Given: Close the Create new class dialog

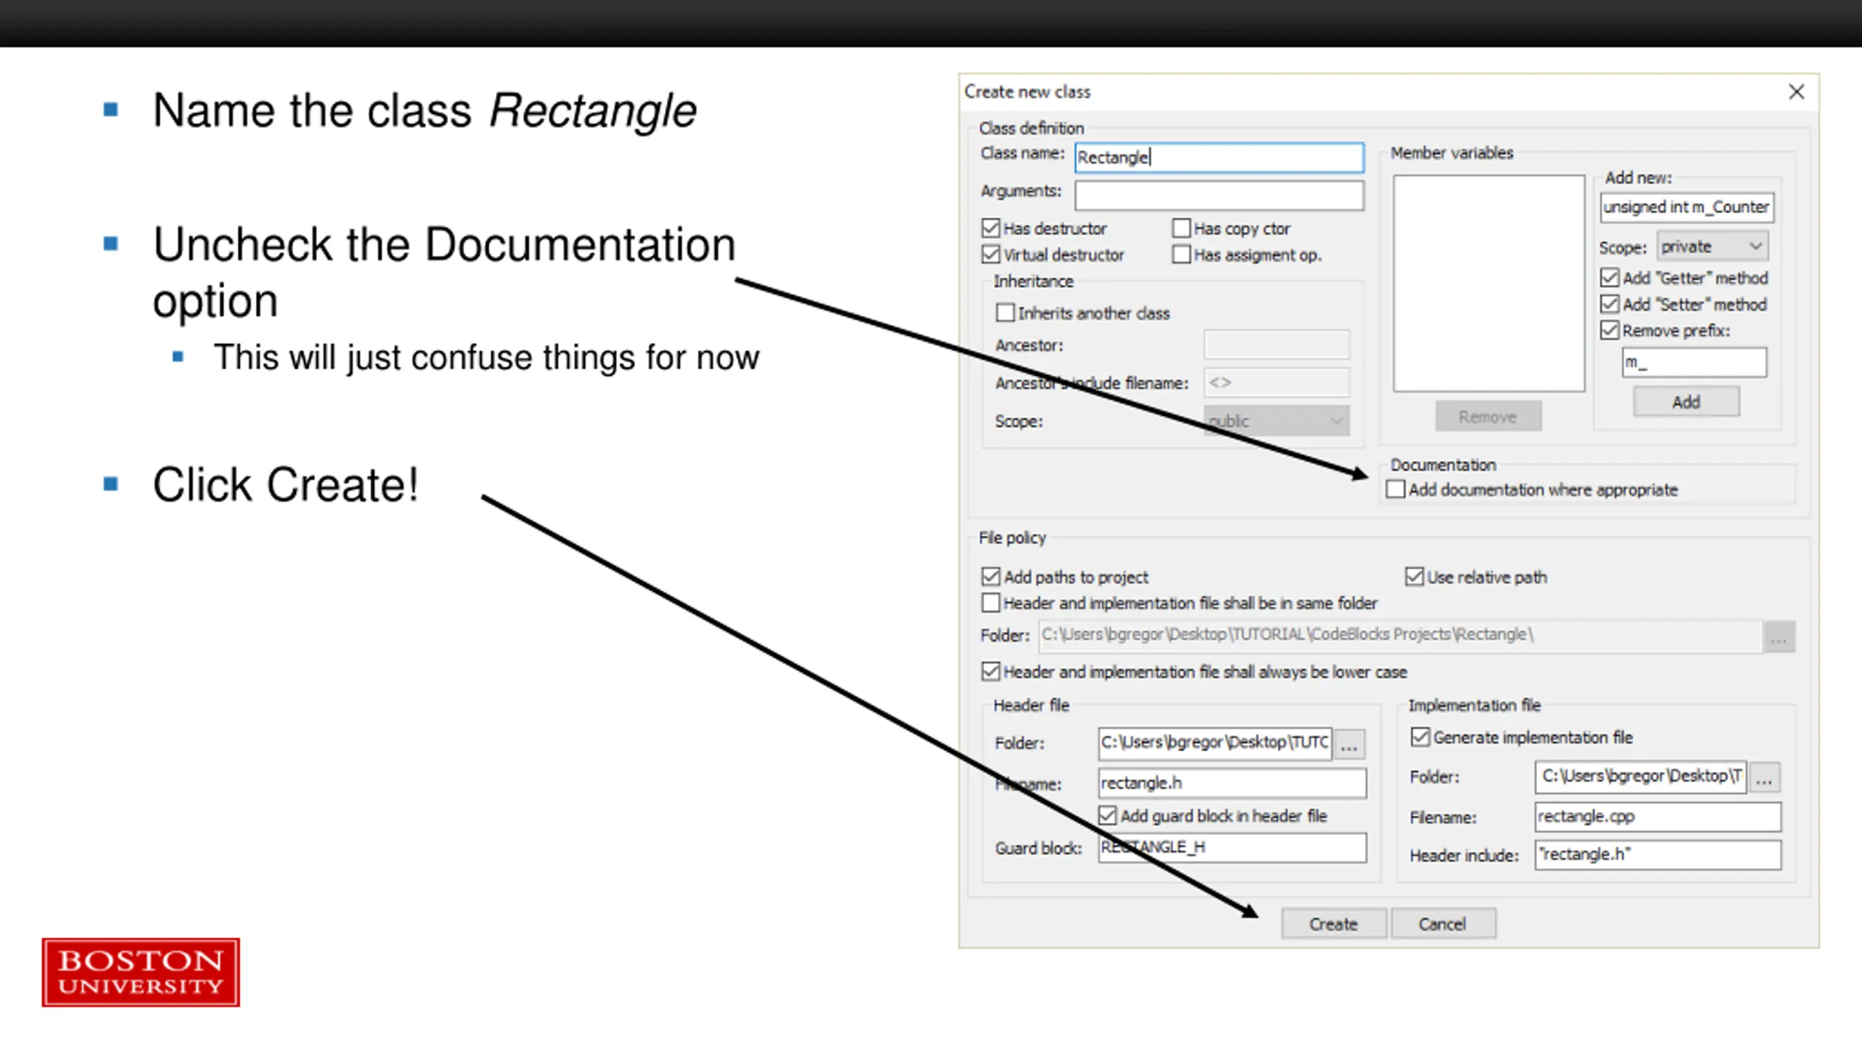Looking at the screenshot, I should coord(1796,92).
